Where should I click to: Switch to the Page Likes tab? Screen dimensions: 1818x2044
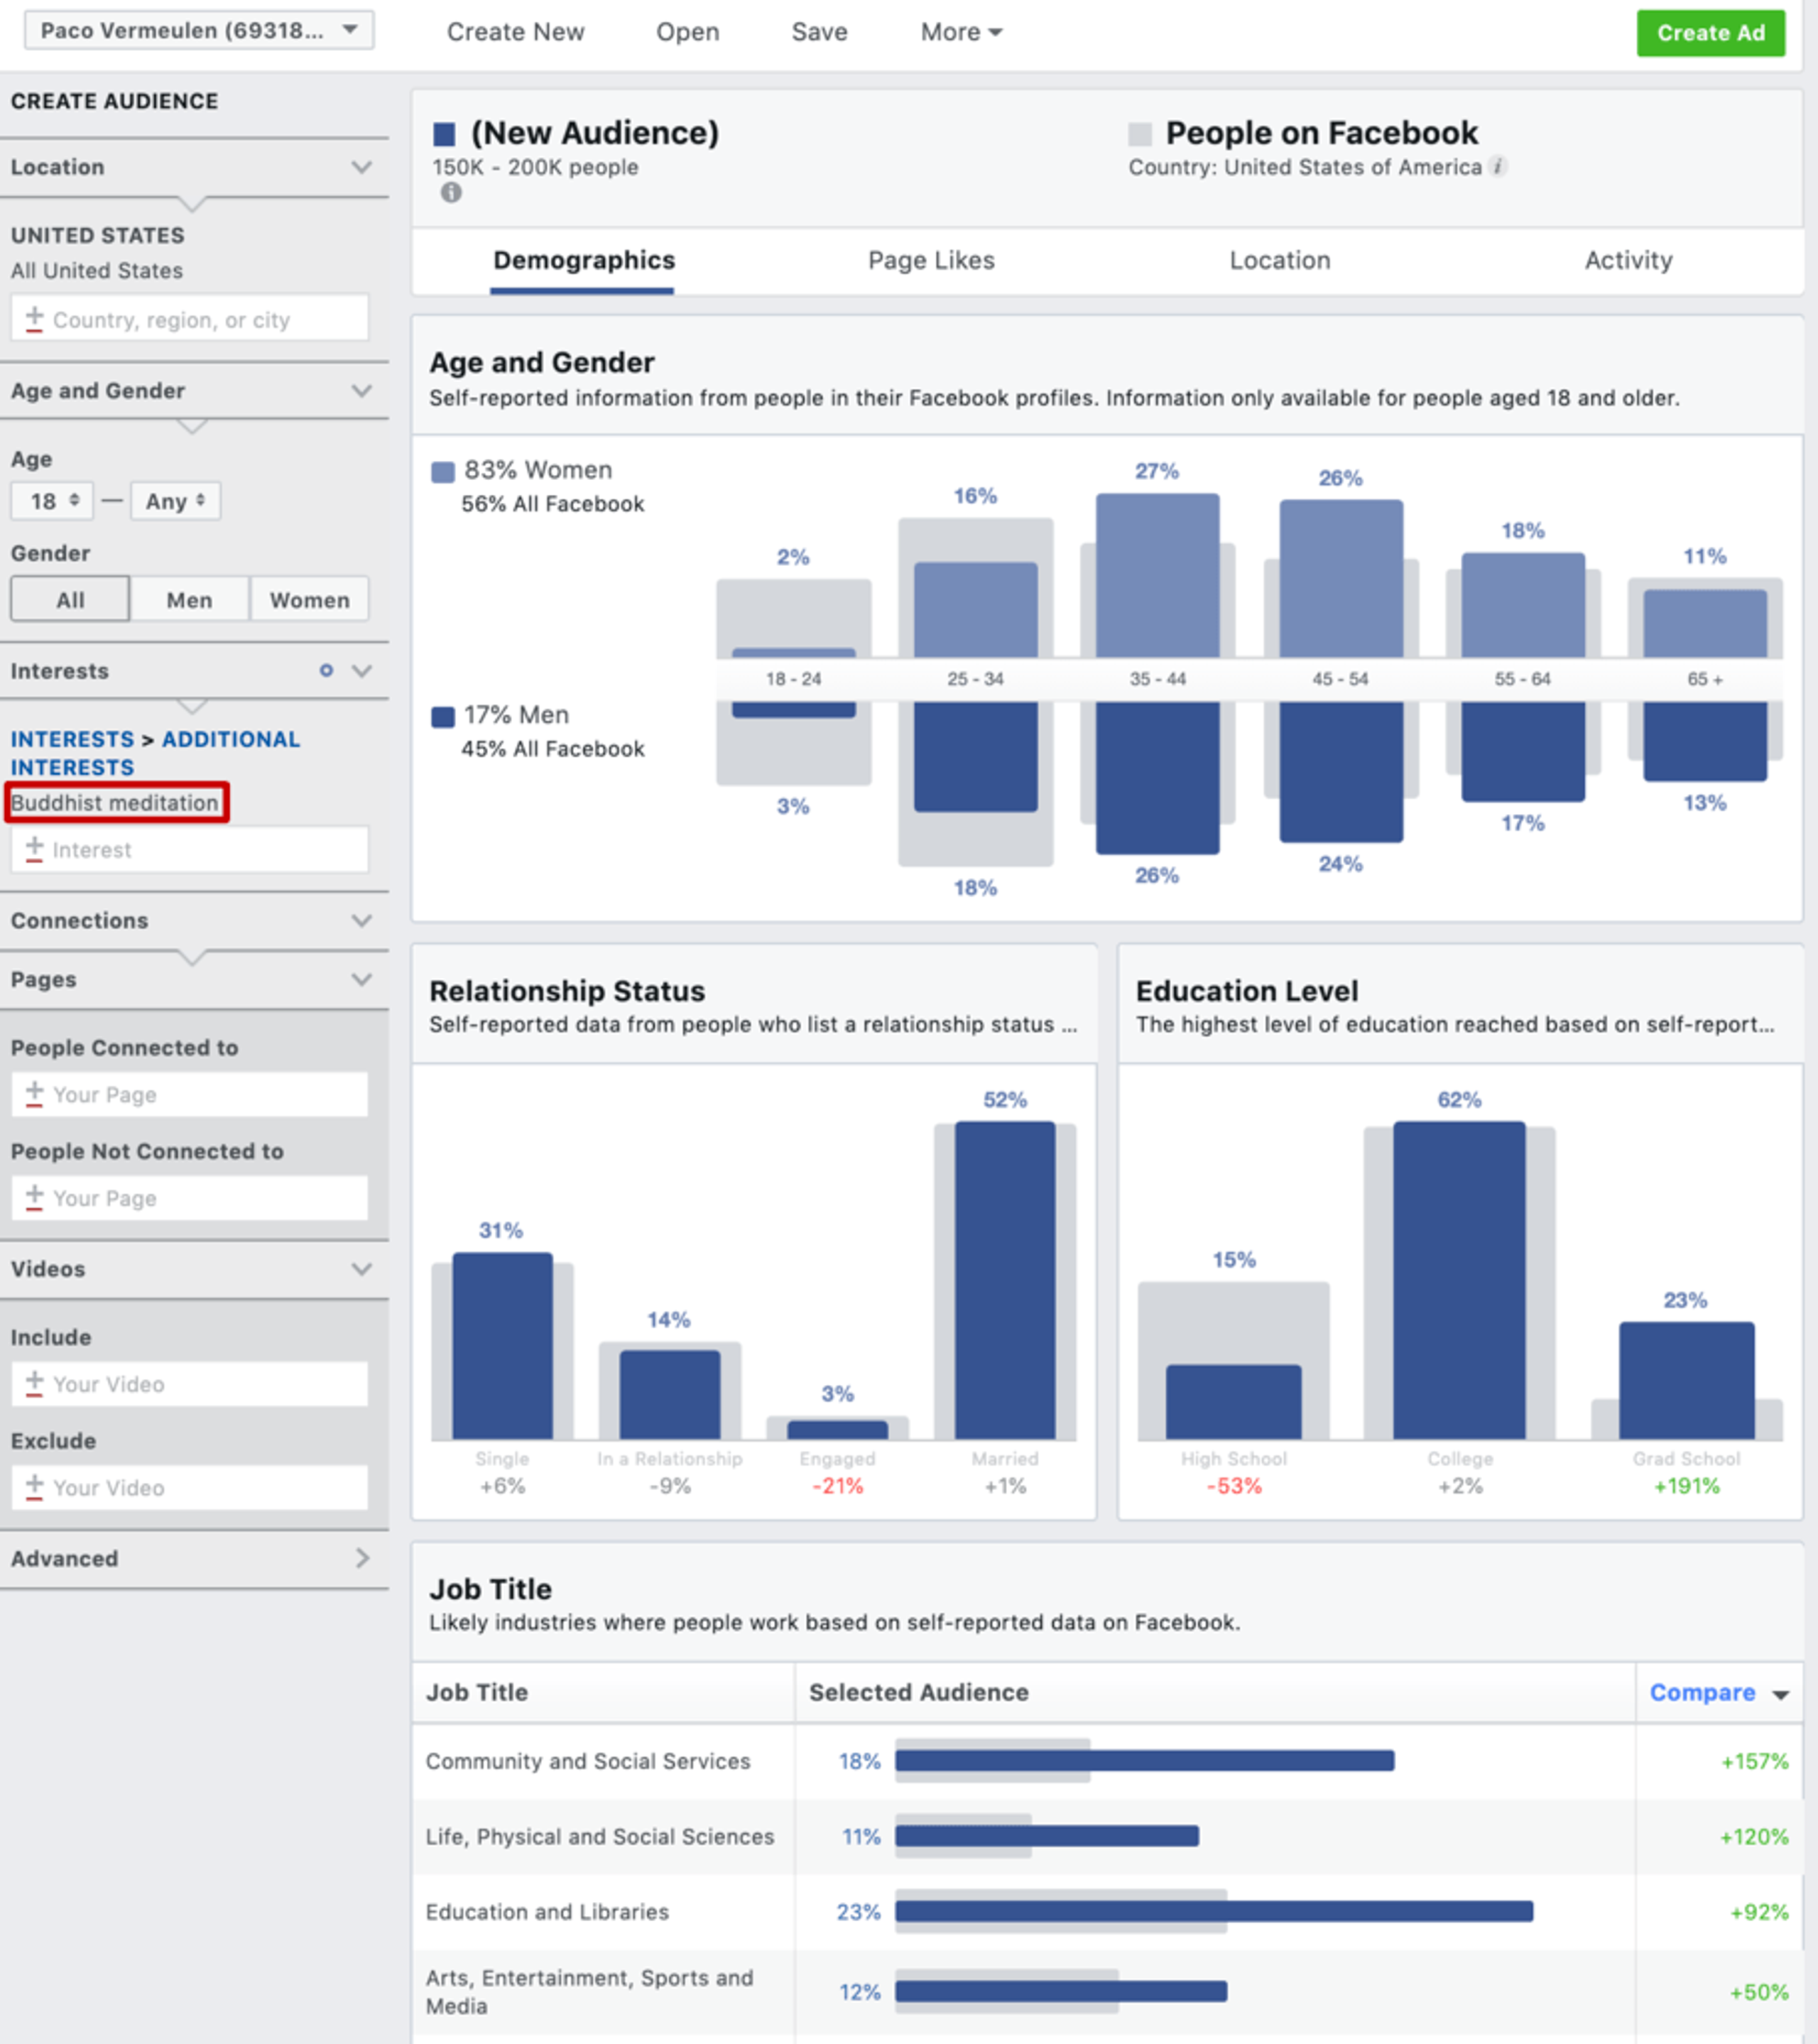tap(931, 261)
